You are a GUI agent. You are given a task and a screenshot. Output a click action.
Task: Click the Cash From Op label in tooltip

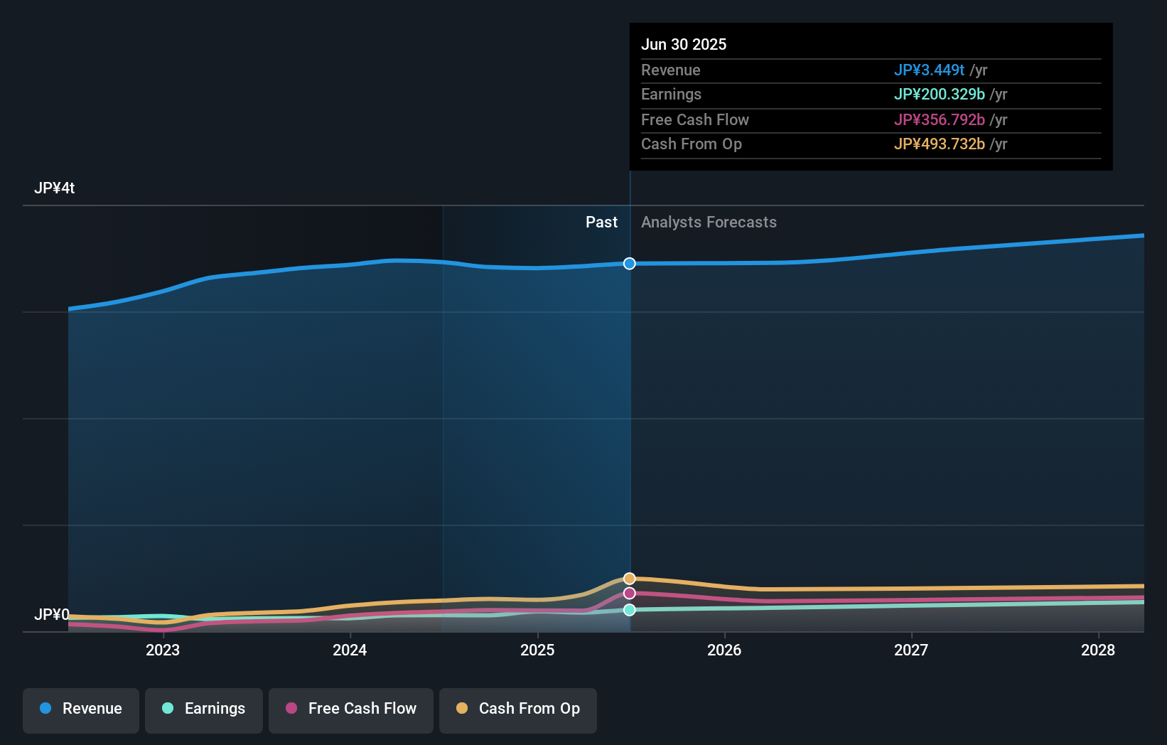tap(692, 144)
